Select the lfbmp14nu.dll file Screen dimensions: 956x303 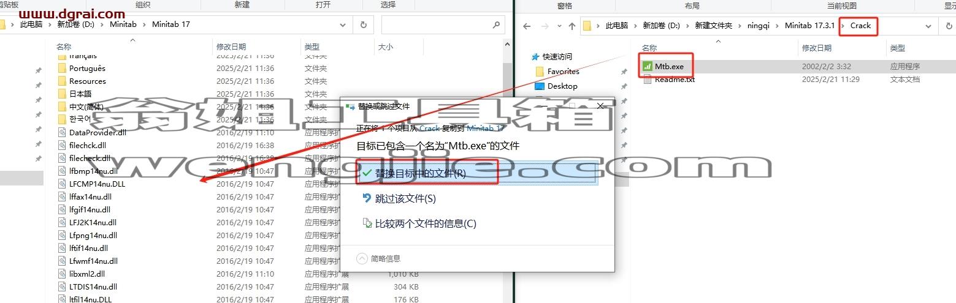(x=93, y=171)
